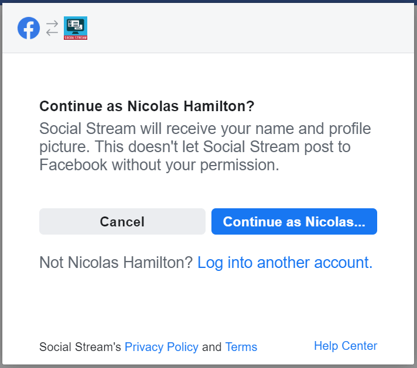Click the Social Stream's footer text
417x368 pixels.
[x=80, y=347]
